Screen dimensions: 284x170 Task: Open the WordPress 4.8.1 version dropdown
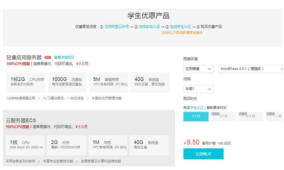[251, 69]
